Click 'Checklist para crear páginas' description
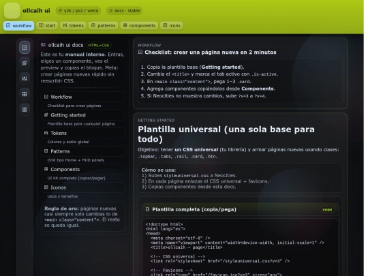The width and height of the screenshot is (368, 276). (74, 106)
